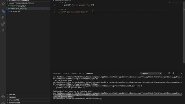Click the 'if 6> 2:' code line
This screenshot has height=104, width=185.
pyautogui.click(x=62, y=10)
